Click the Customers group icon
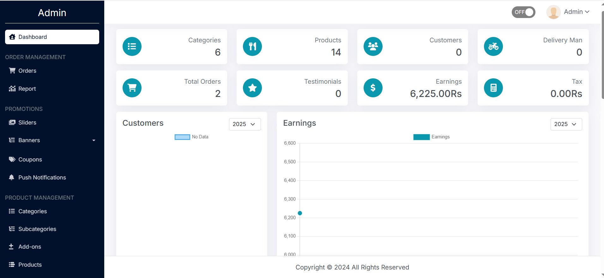604x278 pixels. pos(373,46)
